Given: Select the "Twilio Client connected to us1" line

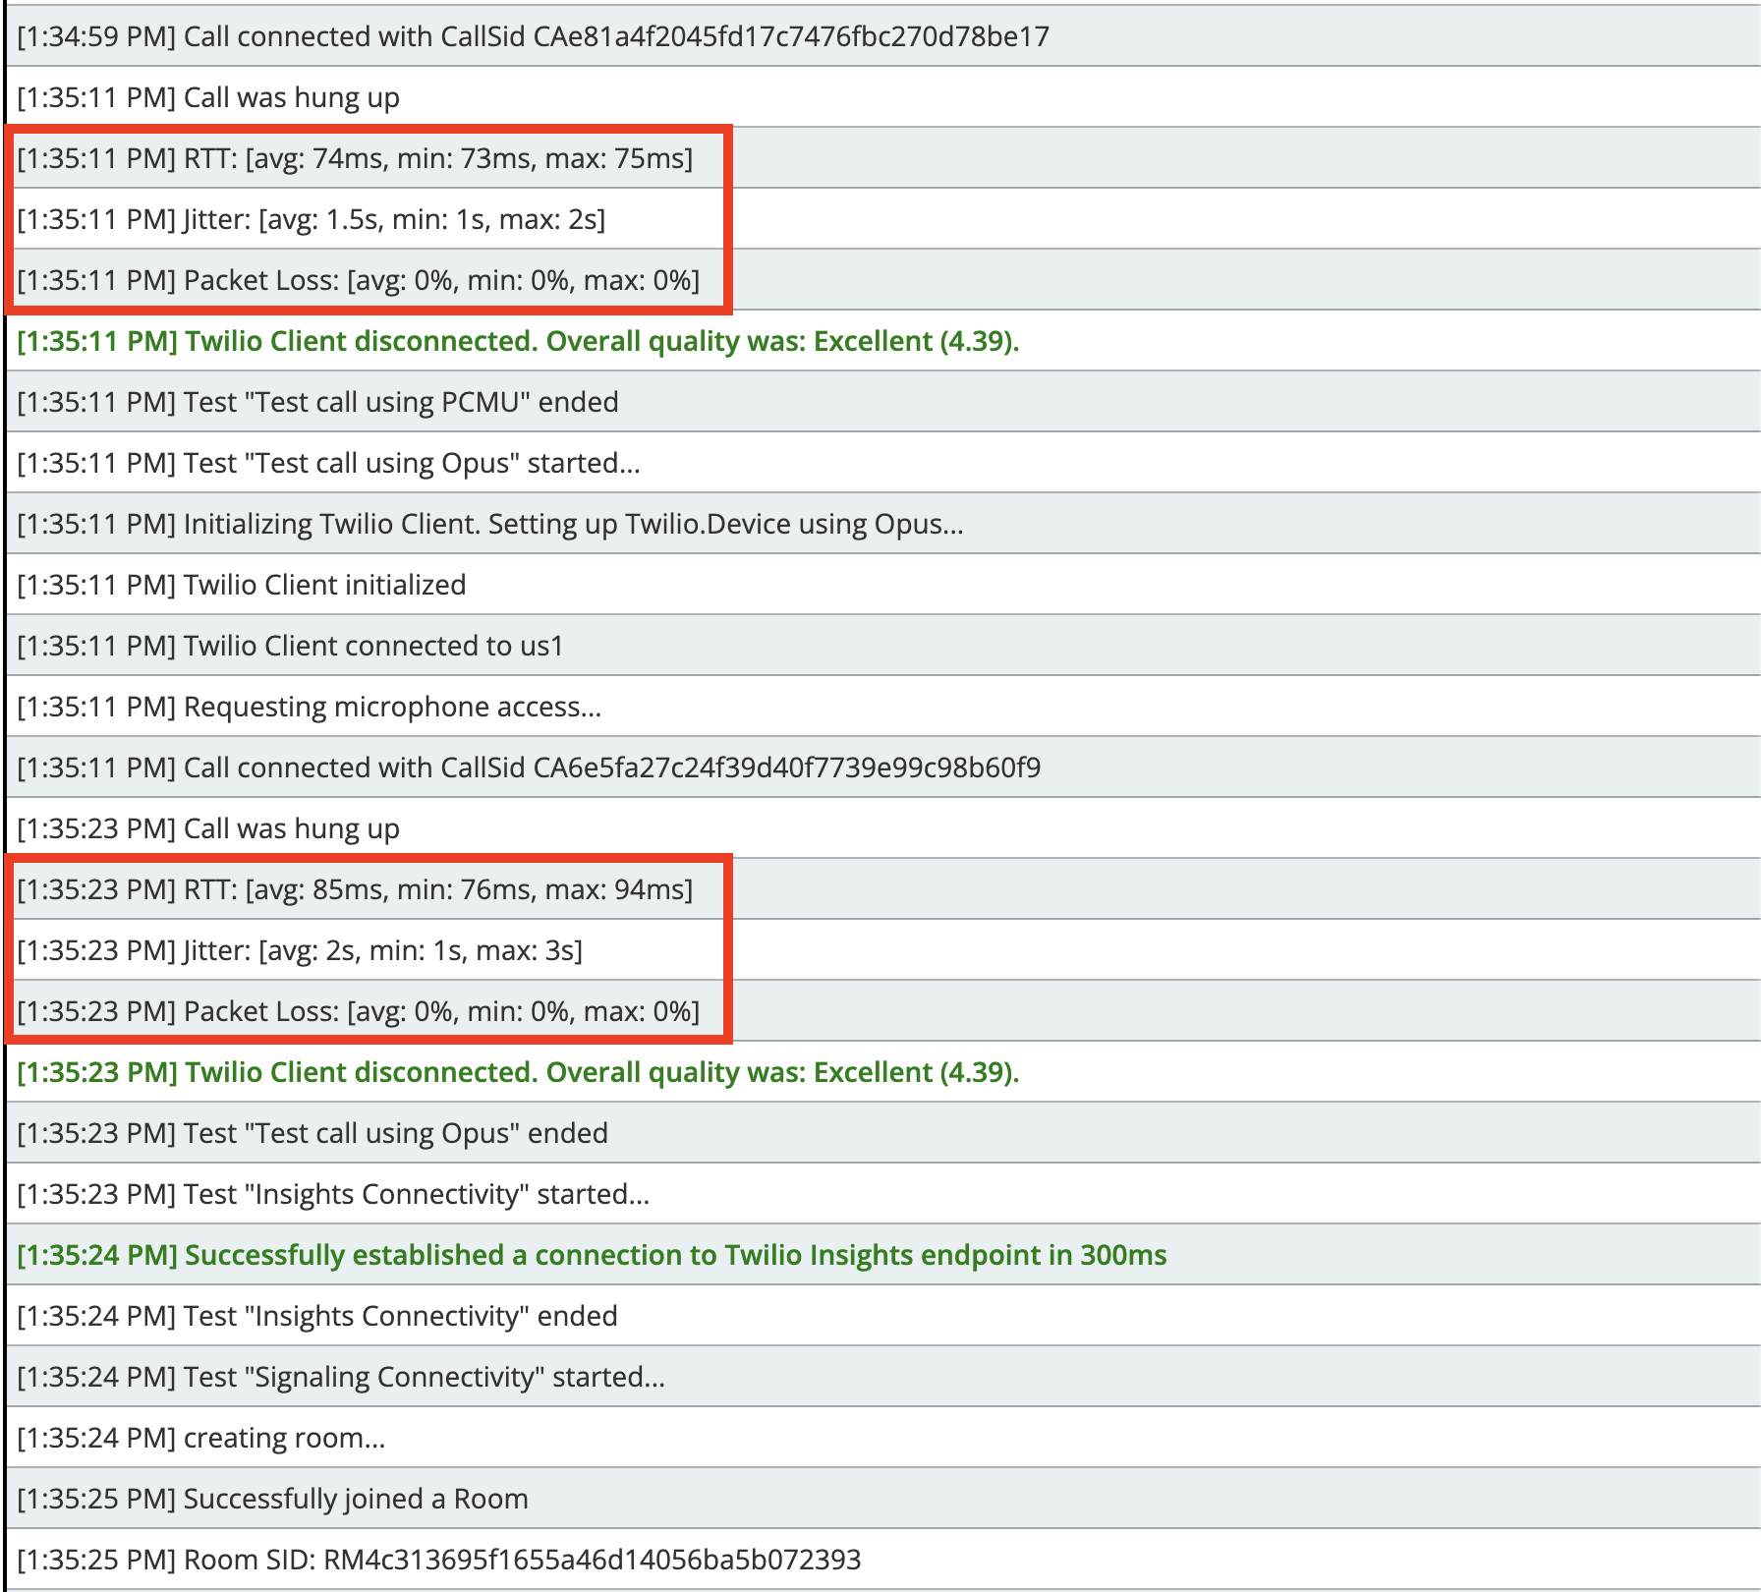Looking at the screenshot, I should click(290, 646).
